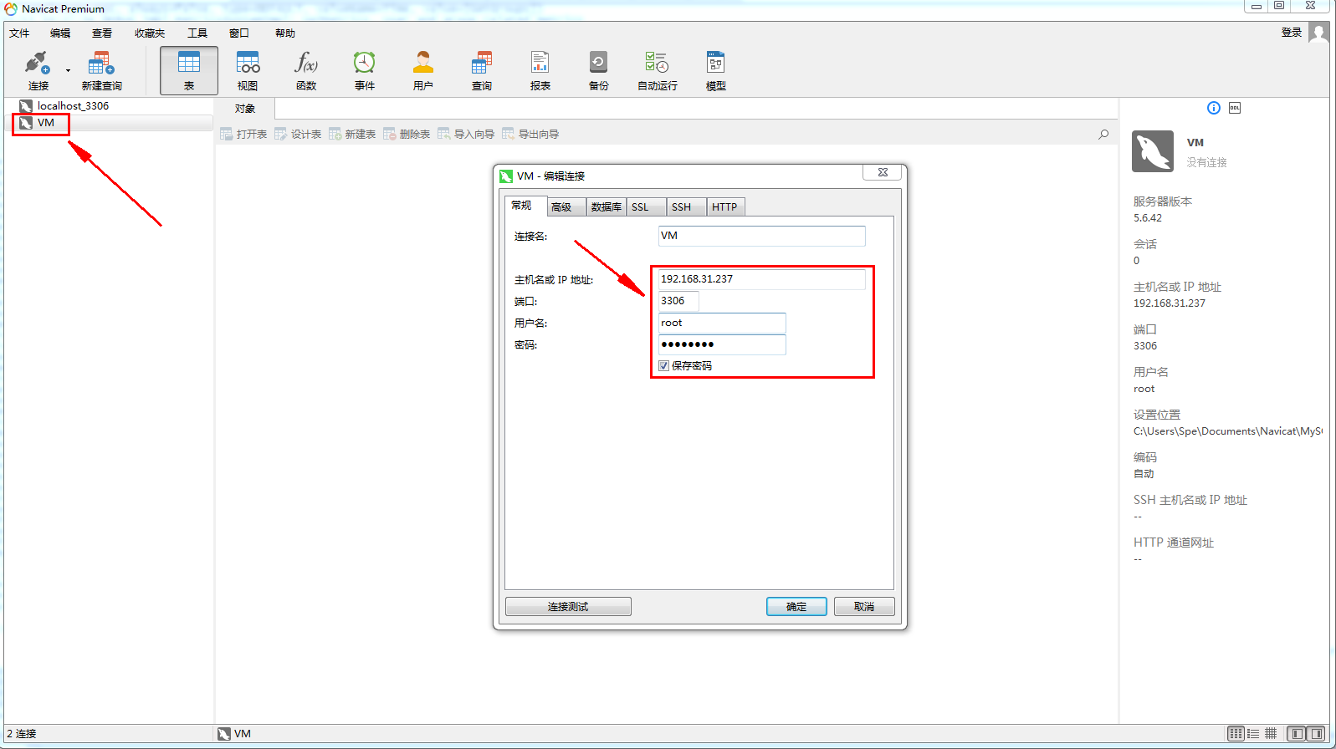1336x749 pixels.
Task: Switch to detail view icon in status bar
Action: pyautogui.click(x=1253, y=733)
